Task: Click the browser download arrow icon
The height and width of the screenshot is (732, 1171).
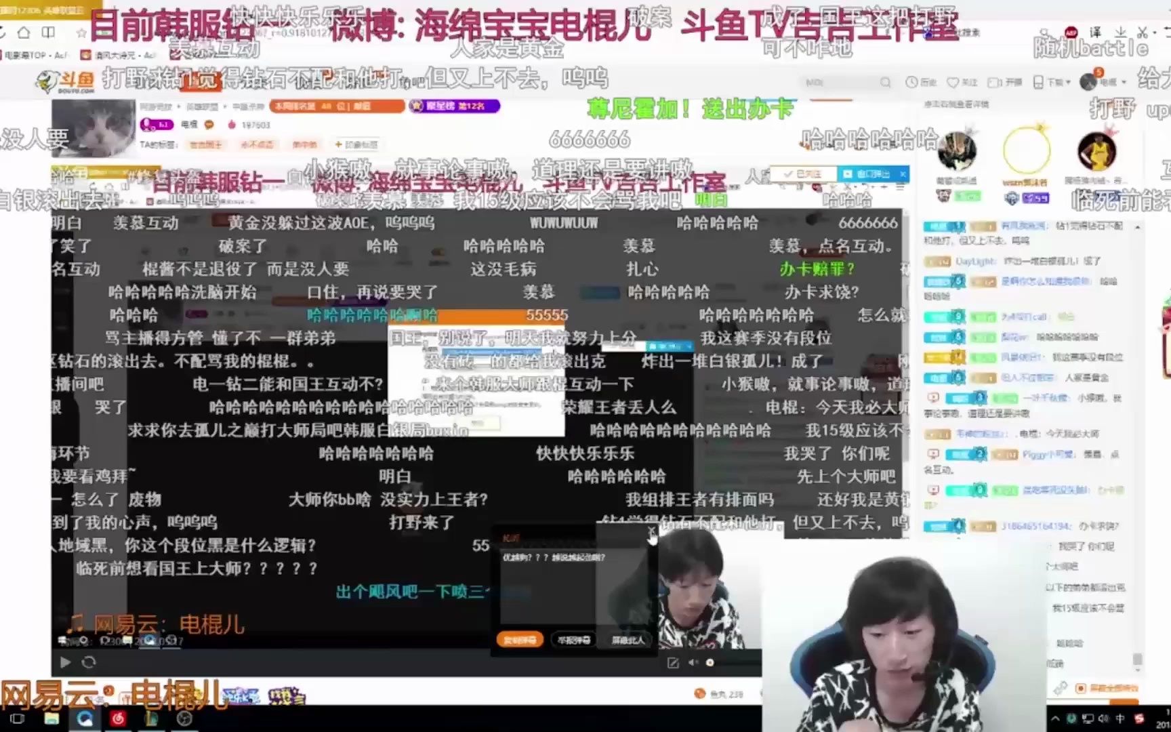Action: [x=1120, y=32]
